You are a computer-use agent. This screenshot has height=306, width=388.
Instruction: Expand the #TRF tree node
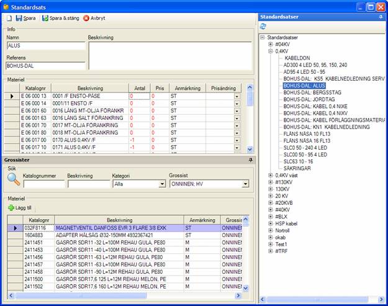point(271,251)
